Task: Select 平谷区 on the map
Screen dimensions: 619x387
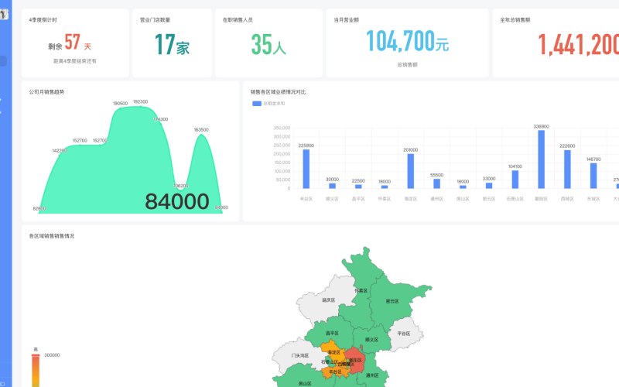Action: pos(405,334)
